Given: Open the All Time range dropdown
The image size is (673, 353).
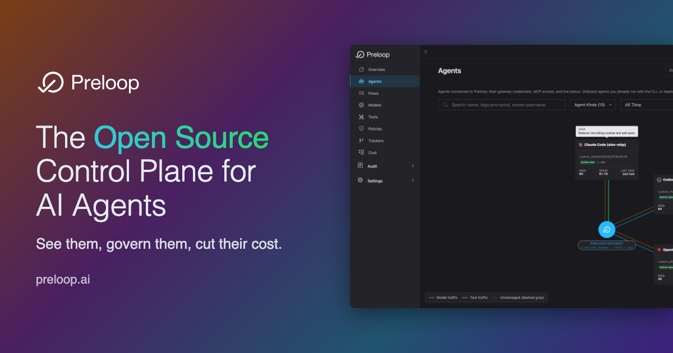Looking at the screenshot, I should (x=646, y=105).
